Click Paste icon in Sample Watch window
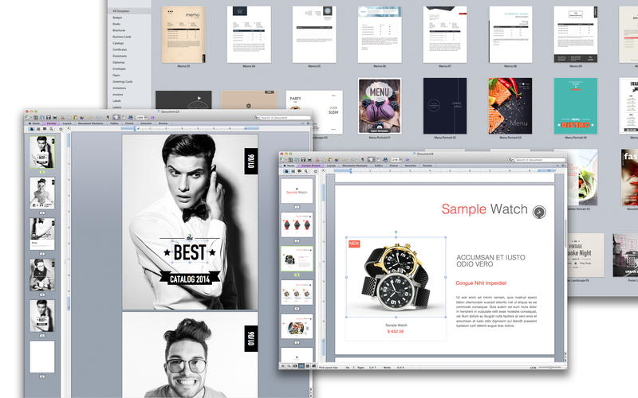Image resolution: width=638 pixels, height=398 pixels. pos(330,160)
